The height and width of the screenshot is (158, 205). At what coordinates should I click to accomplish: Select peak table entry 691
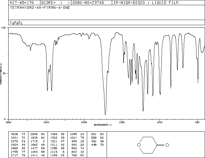97,134
